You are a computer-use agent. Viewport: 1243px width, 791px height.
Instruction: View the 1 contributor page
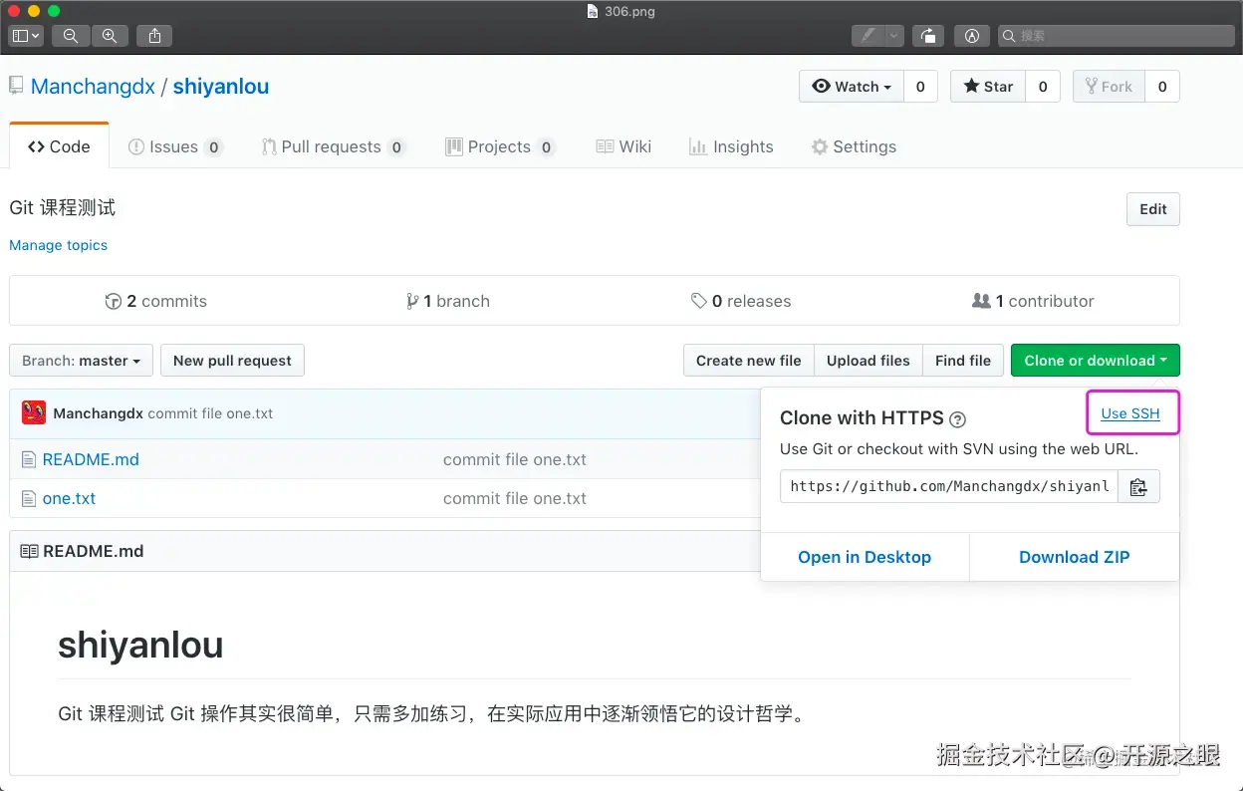(1033, 301)
